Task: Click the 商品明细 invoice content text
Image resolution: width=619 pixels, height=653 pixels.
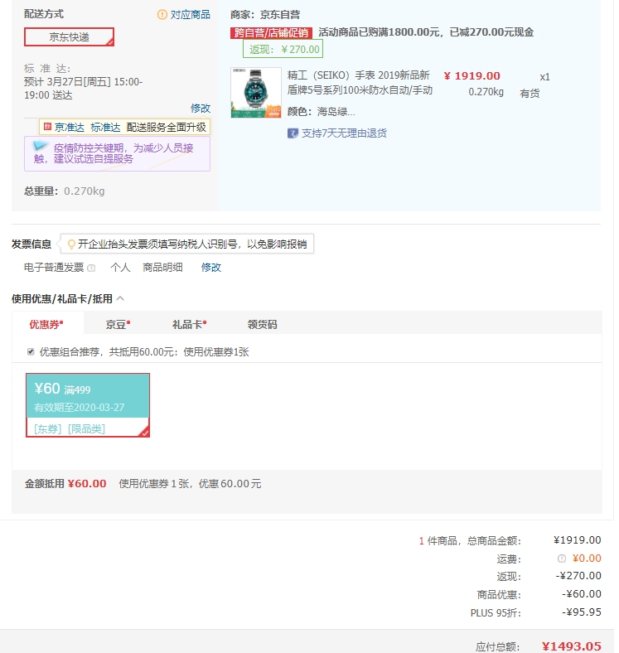Action: point(162,268)
